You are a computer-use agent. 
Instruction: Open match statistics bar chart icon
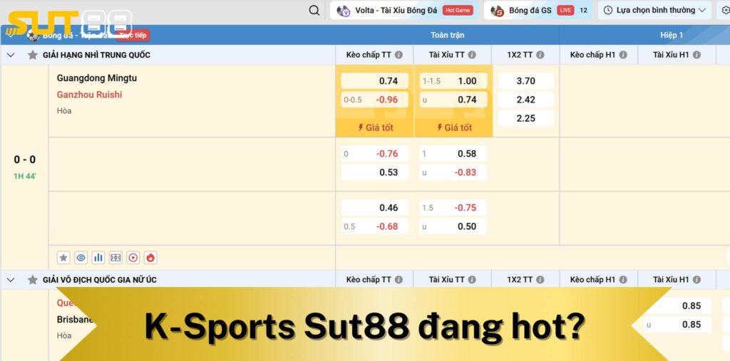(98, 258)
